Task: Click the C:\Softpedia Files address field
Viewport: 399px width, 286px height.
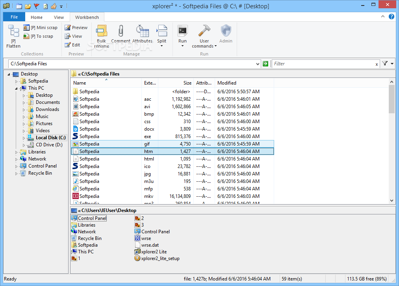Action: 132,64
